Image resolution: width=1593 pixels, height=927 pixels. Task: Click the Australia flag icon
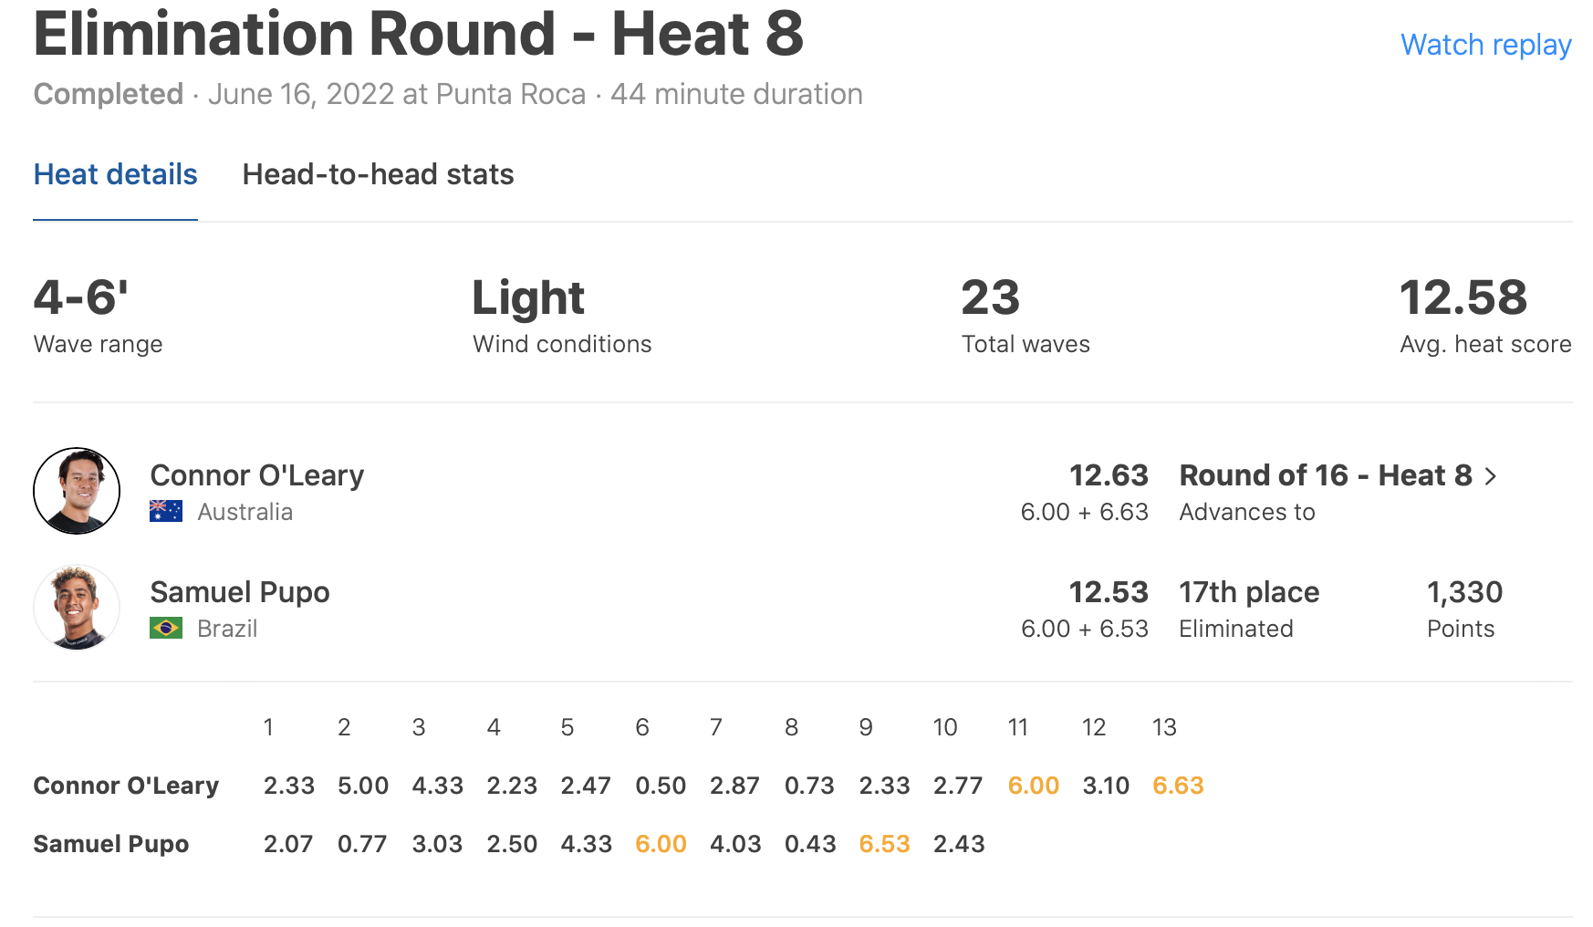(166, 511)
